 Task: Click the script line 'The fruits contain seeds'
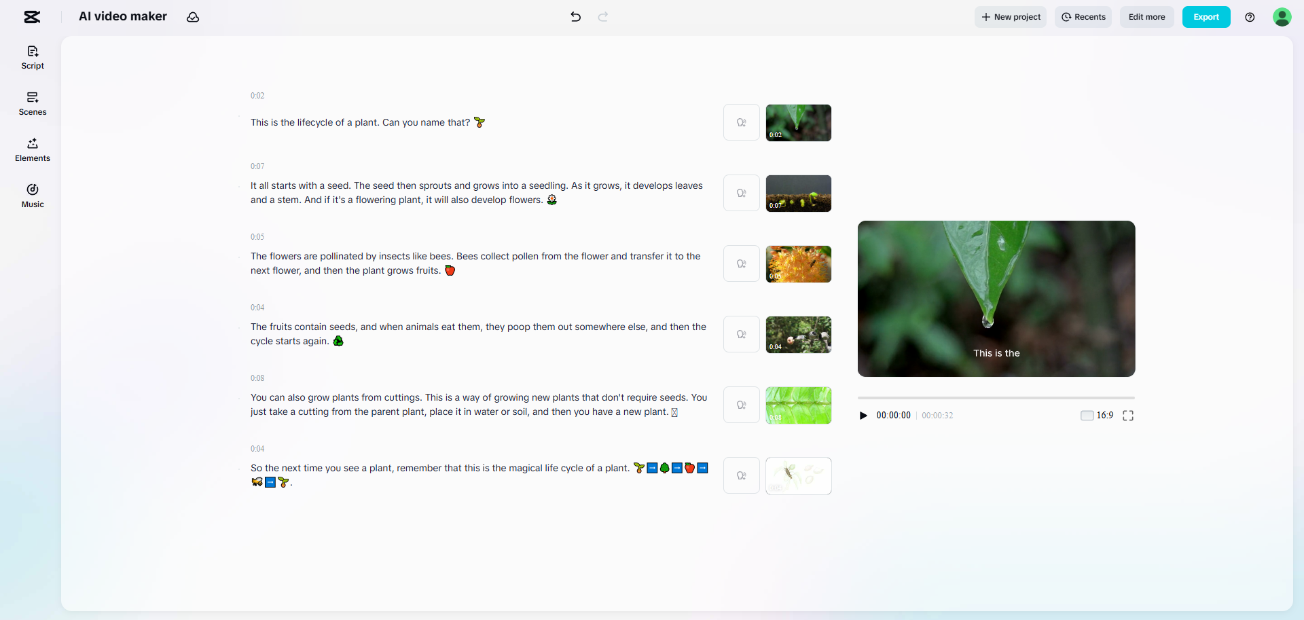pos(478,334)
